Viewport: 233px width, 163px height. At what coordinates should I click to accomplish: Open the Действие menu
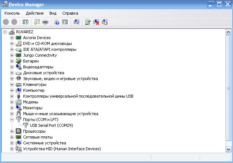pyautogui.click(x=35, y=13)
